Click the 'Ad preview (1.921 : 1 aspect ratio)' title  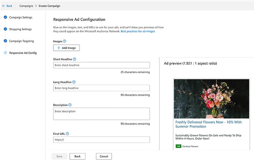(x=190, y=63)
